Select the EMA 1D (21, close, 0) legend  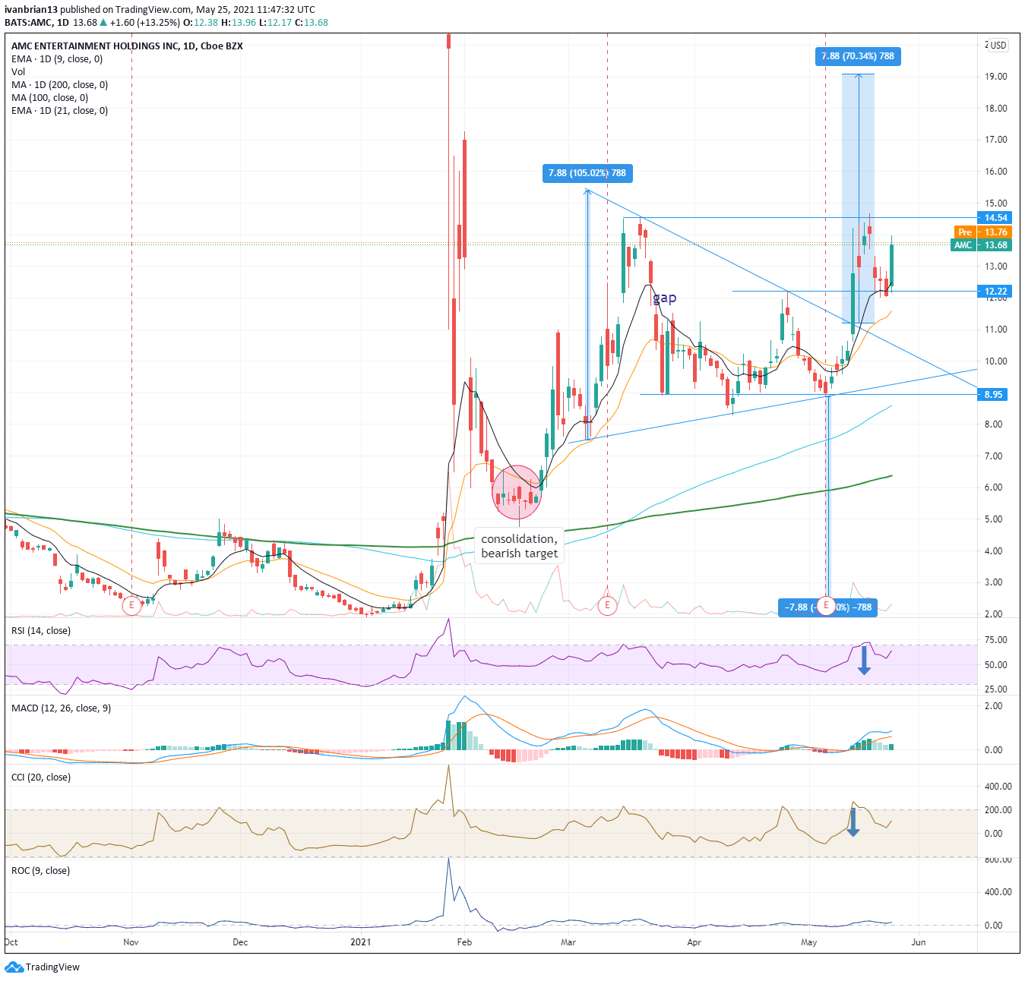tap(59, 111)
